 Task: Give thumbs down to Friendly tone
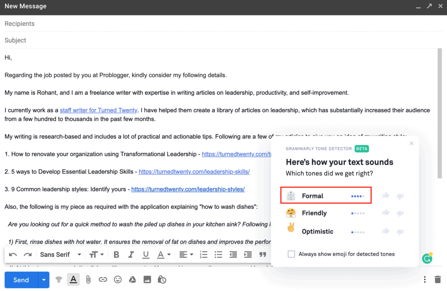[x=400, y=213]
